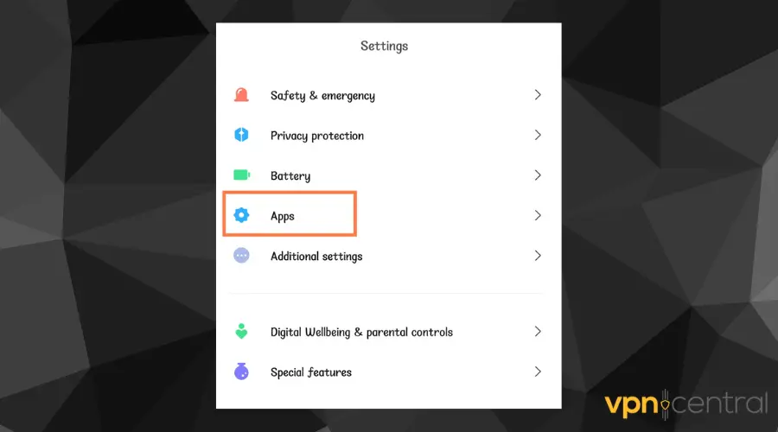Open the Battery settings entry

coord(388,175)
